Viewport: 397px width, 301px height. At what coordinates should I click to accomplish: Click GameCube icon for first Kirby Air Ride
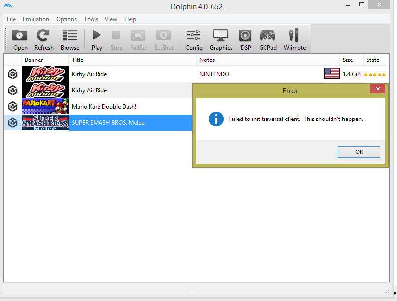tap(13, 74)
